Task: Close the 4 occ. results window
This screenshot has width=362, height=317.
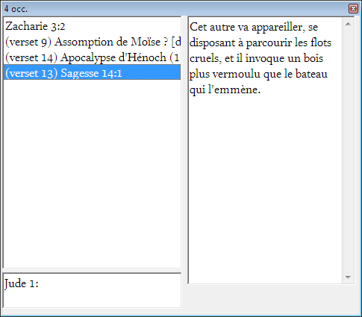Action: (353, 9)
